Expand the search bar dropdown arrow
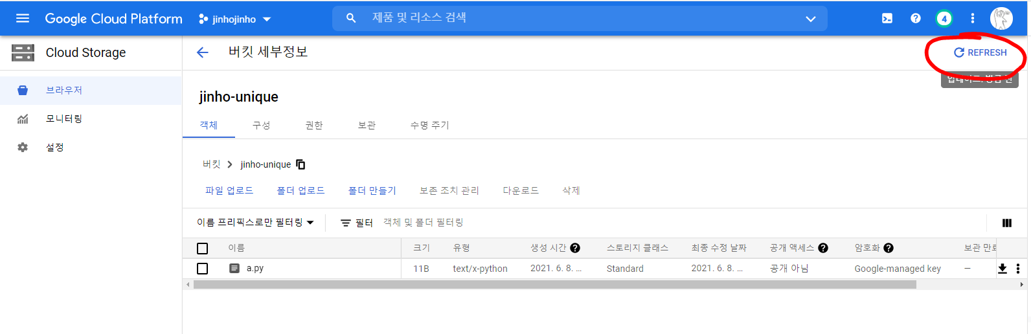This screenshot has height=334, width=1031. (x=810, y=19)
